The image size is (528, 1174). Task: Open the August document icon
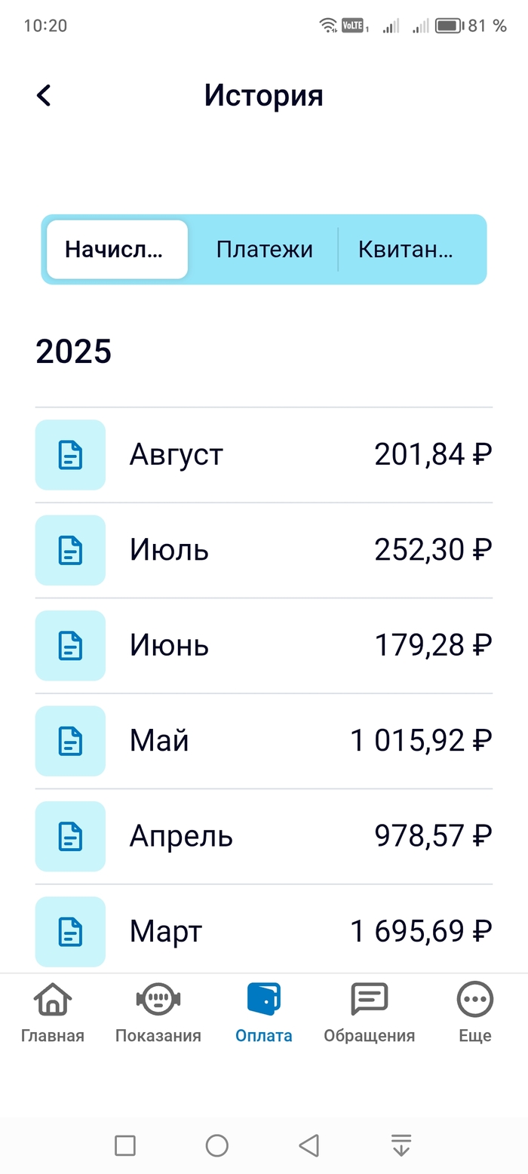pos(70,455)
